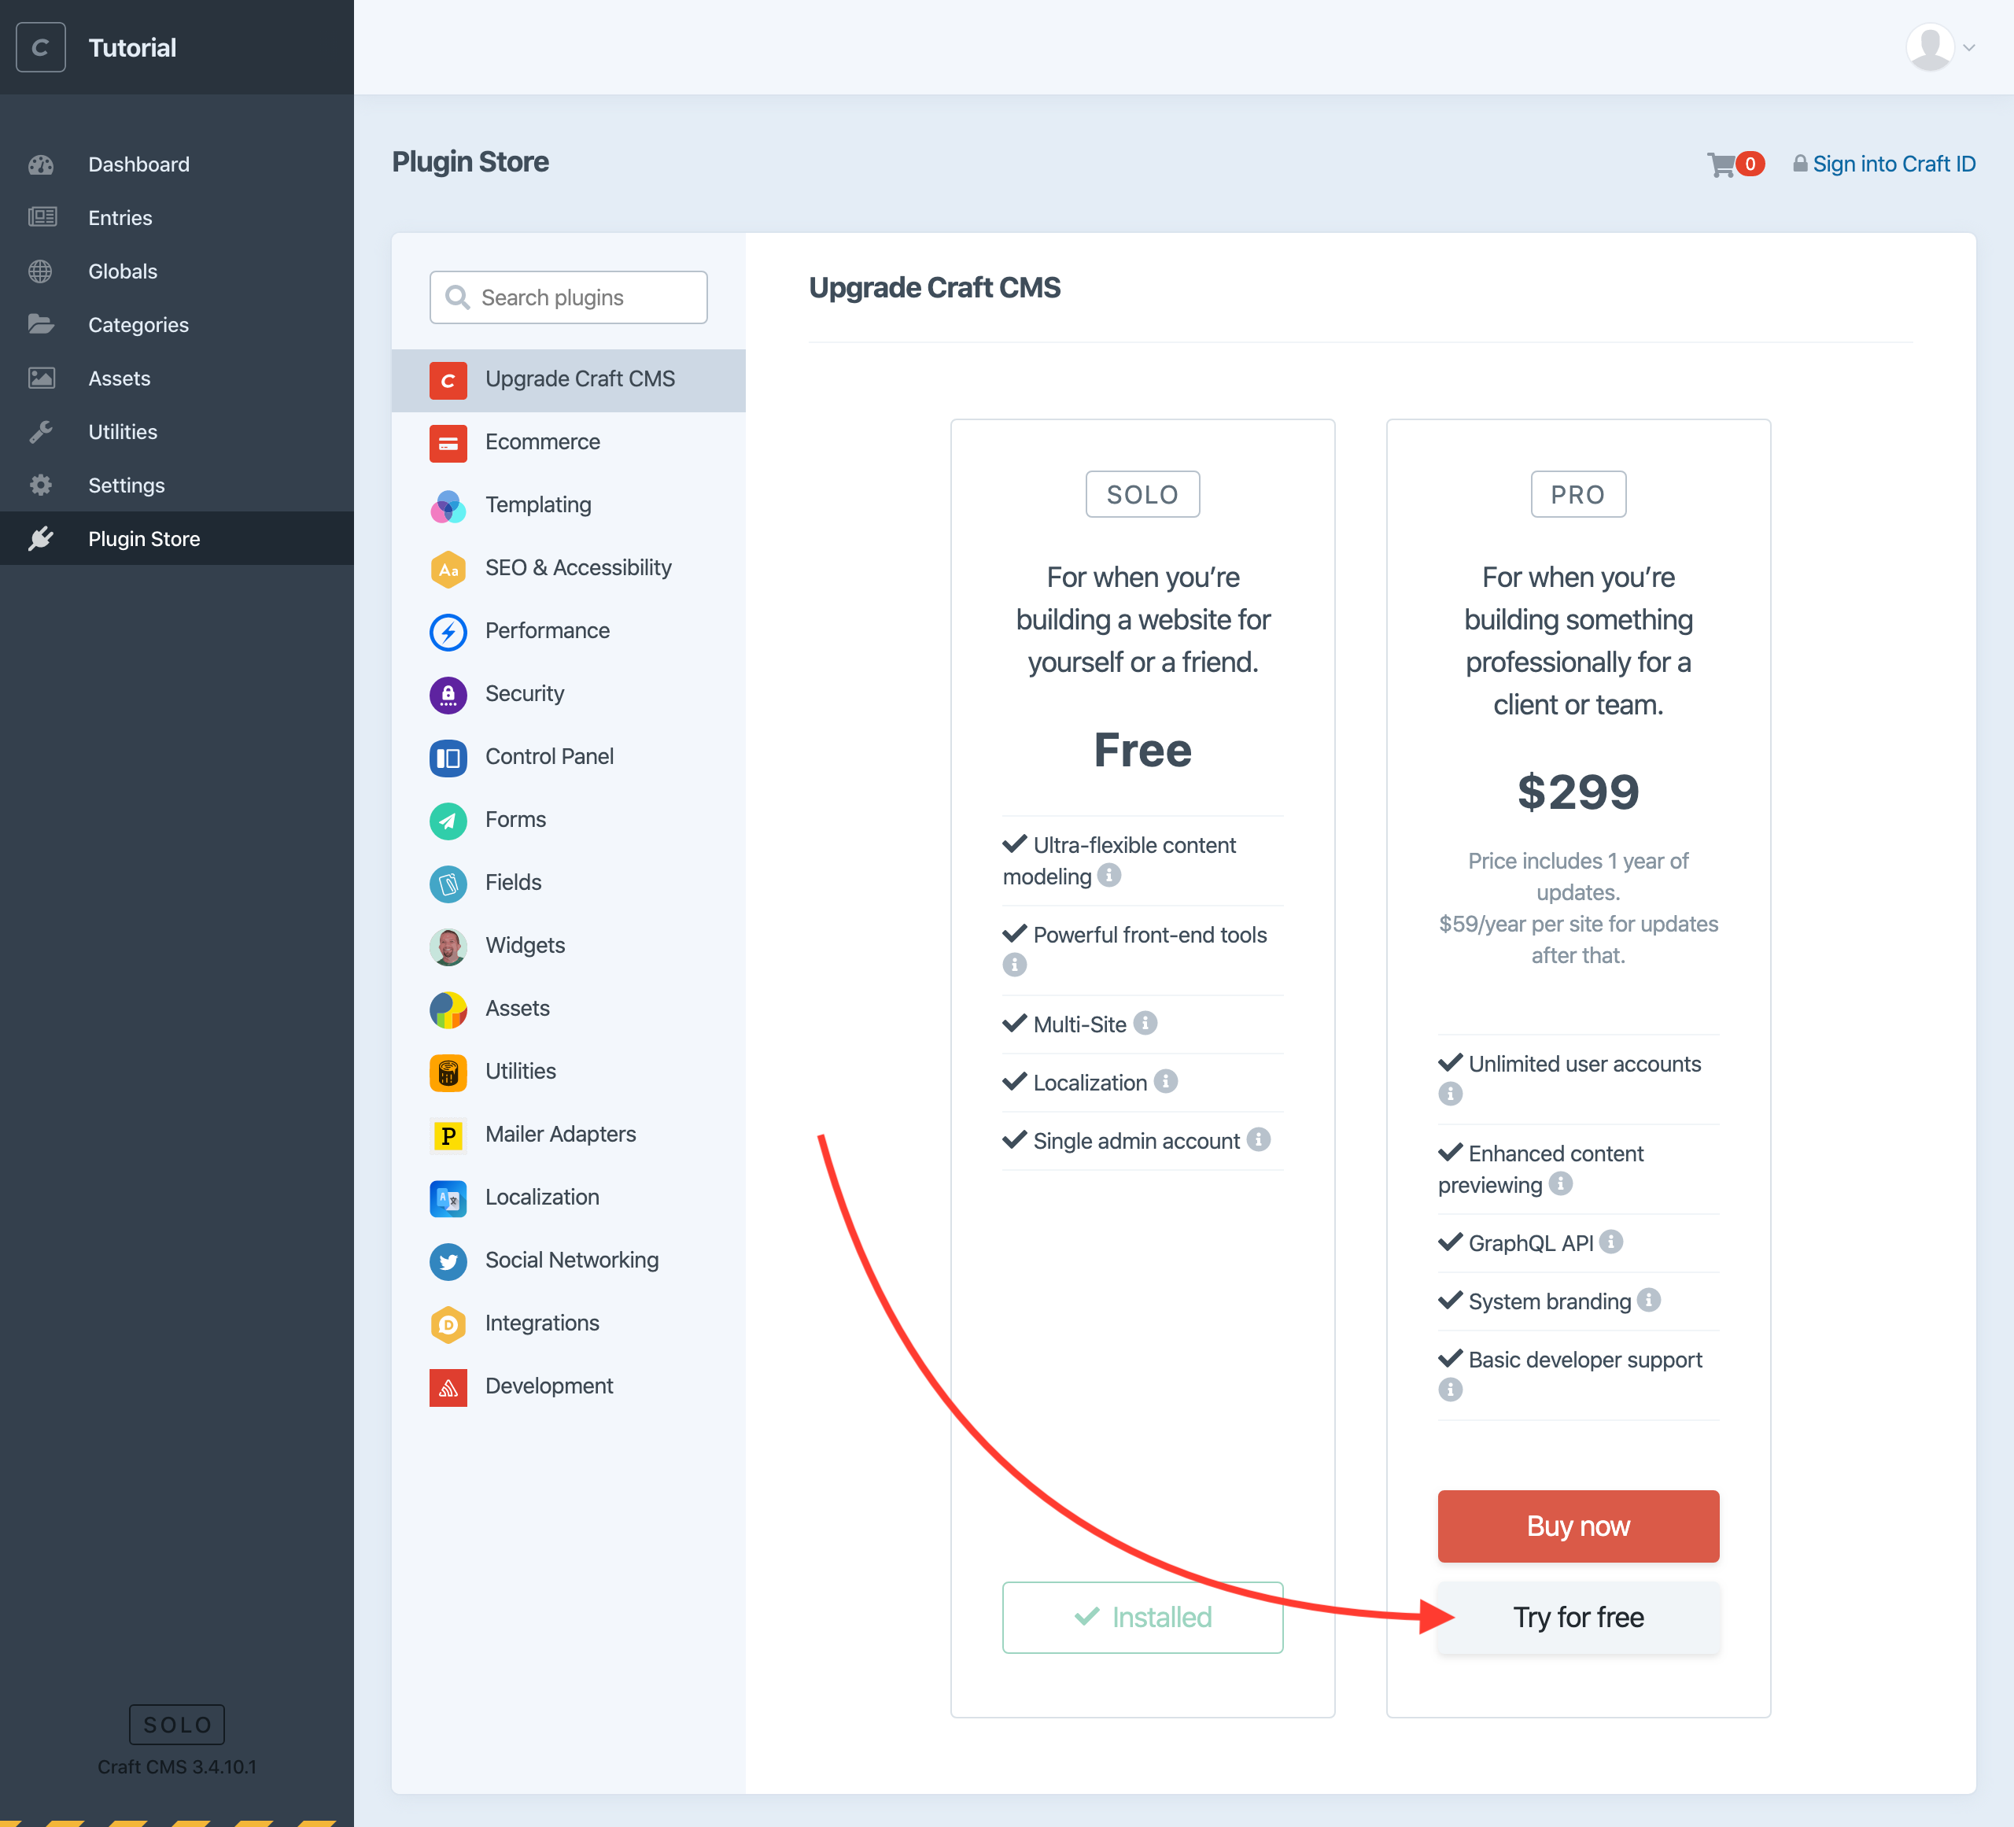The height and width of the screenshot is (1827, 2014).
Task: Click the SOLO installed status badge
Action: (1144, 1615)
